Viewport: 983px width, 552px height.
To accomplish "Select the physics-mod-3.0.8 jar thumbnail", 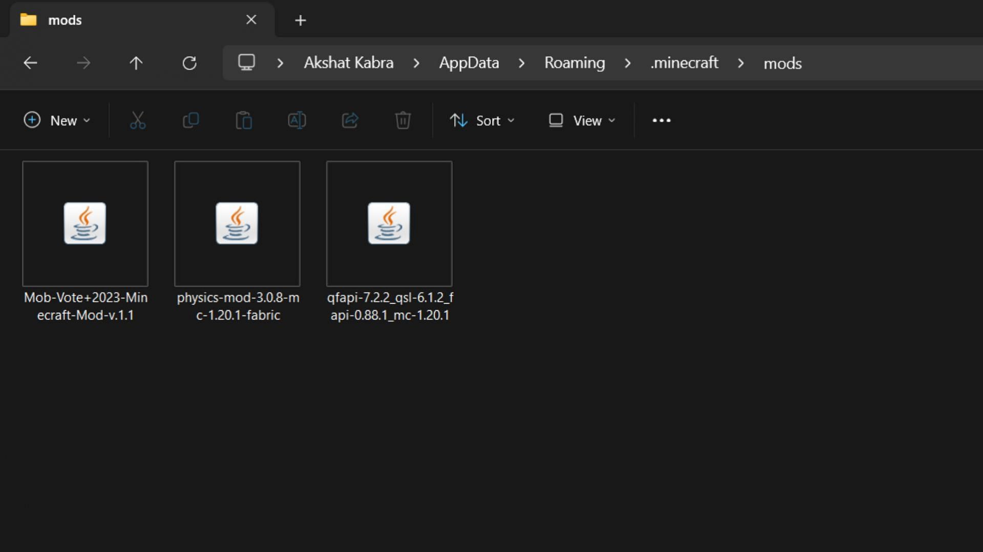I will pyautogui.click(x=237, y=223).
